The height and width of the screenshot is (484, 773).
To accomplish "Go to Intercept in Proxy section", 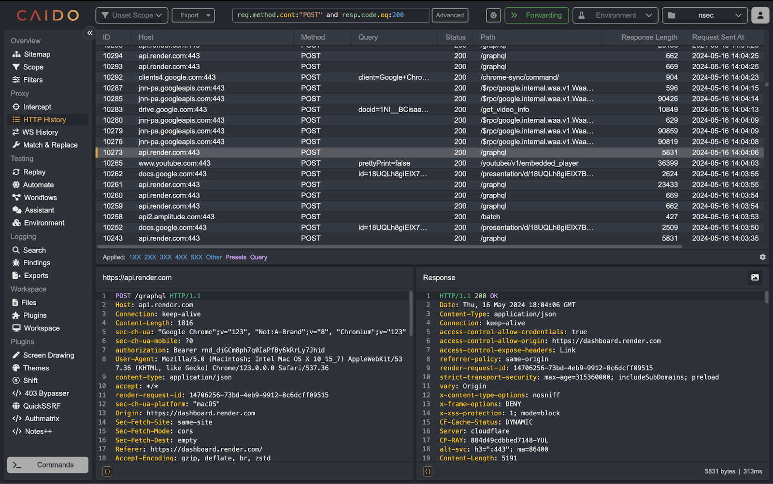I will tap(31, 107).
